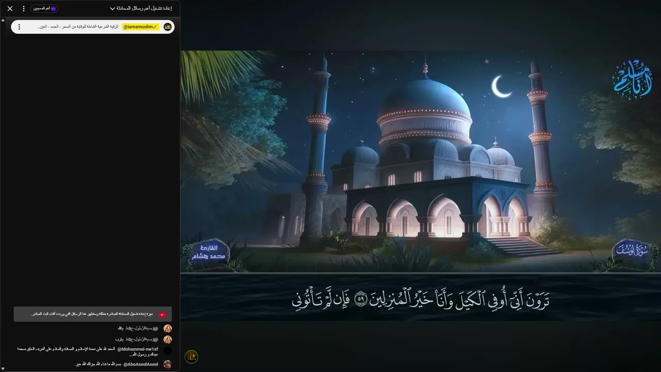Click pinned @iamamuslim channel handle
The height and width of the screenshot is (372, 661).
coord(141,26)
